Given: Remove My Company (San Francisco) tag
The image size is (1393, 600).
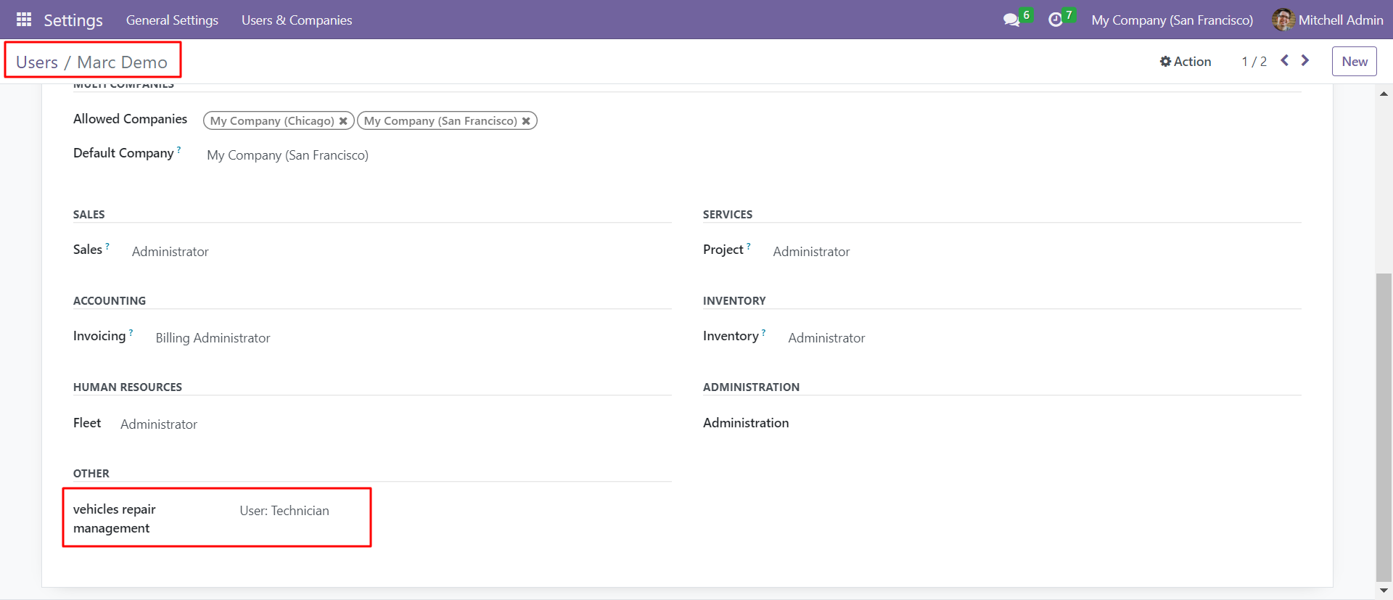Looking at the screenshot, I should [x=526, y=121].
